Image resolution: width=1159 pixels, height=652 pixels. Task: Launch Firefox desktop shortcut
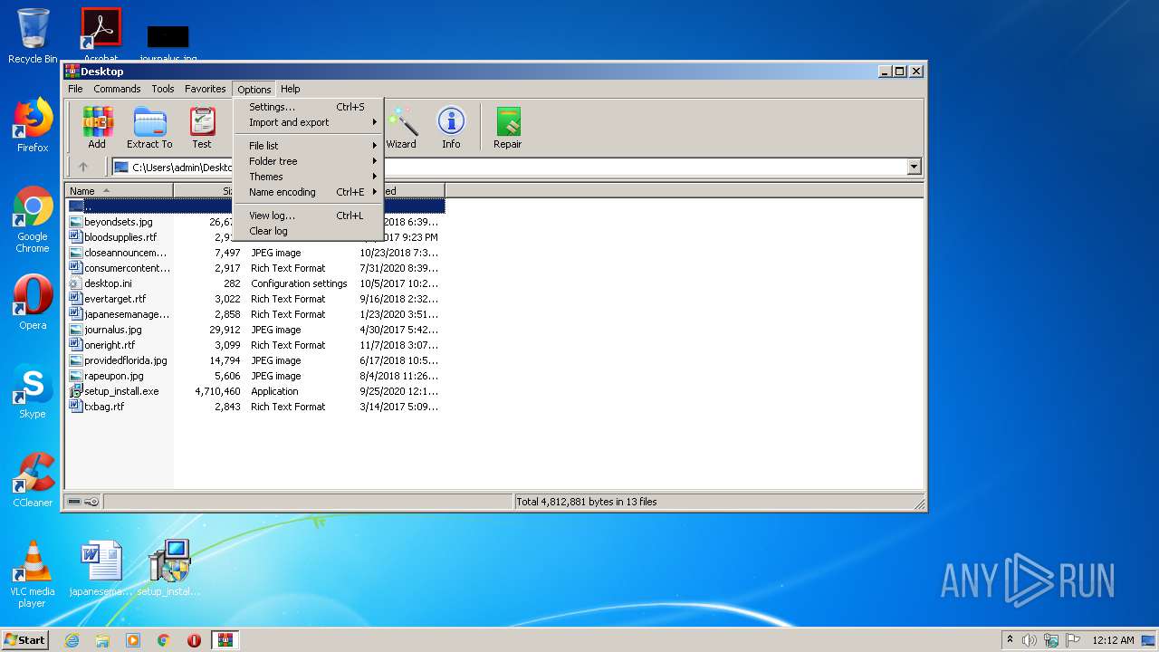point(33,125)
